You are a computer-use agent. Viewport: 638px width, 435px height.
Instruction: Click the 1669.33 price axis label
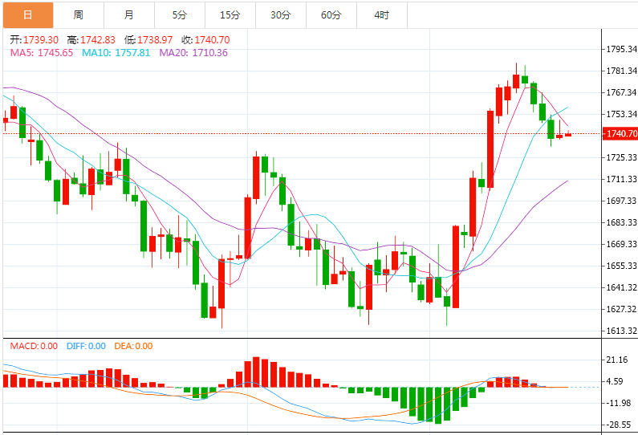(x=621, y=244)
